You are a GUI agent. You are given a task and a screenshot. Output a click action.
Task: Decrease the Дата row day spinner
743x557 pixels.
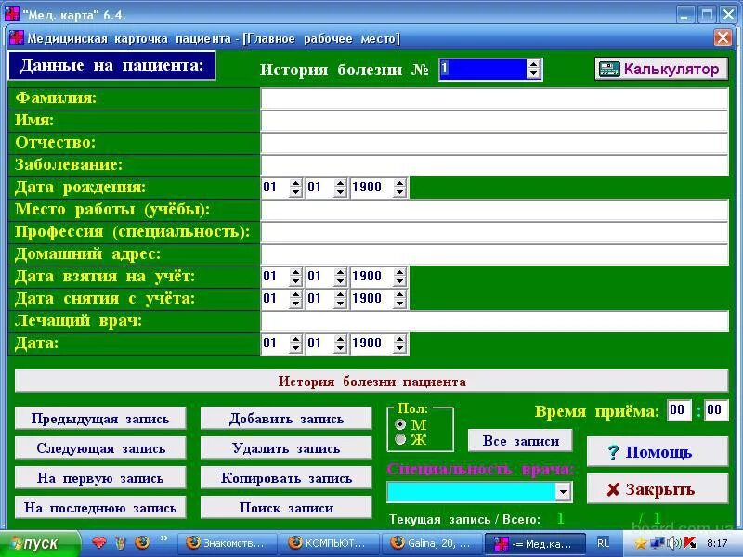(x=295, y=348)
